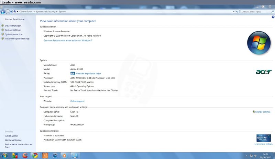275x159 pixels.
Task: Open Google Chrome from the taskbar
Action: pos(35,156)
